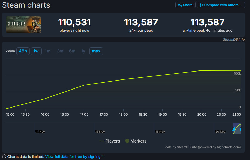Click the loading circle icon beside Charts data
Image resolution: width=250 pixels, height=160 pixels.
click(4, 156)
